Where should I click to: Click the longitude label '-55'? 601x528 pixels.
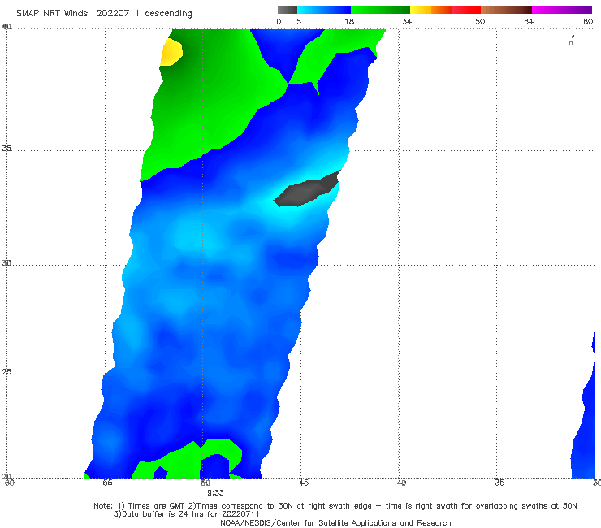(x=105, y=483)
